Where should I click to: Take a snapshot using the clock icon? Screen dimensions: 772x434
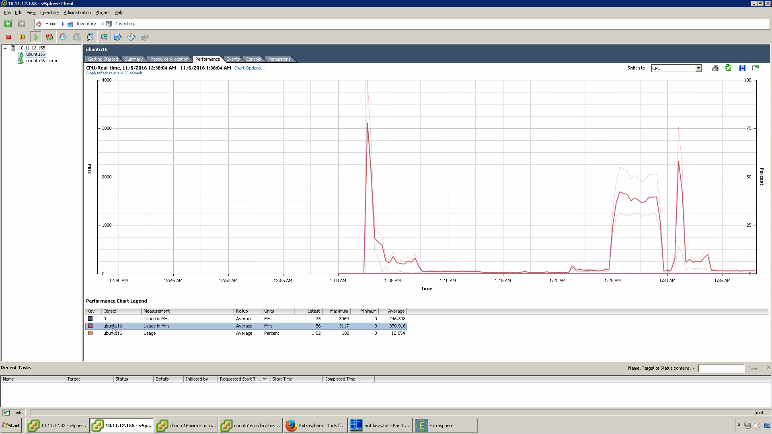click(x=63, y=37)
